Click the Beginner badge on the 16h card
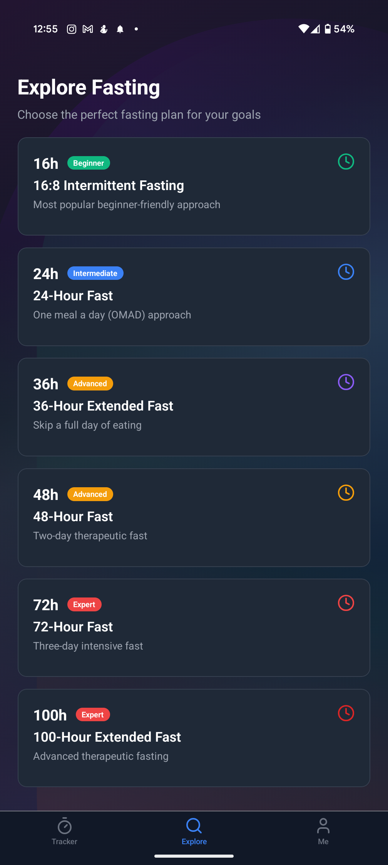This screenshot has width=388, height=865. click(89, 163)
